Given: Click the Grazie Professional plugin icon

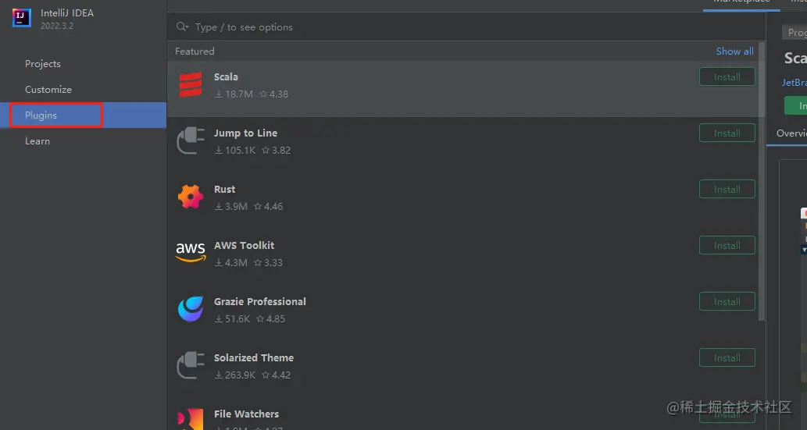Looking at the screenshot, I should [191, 308].
